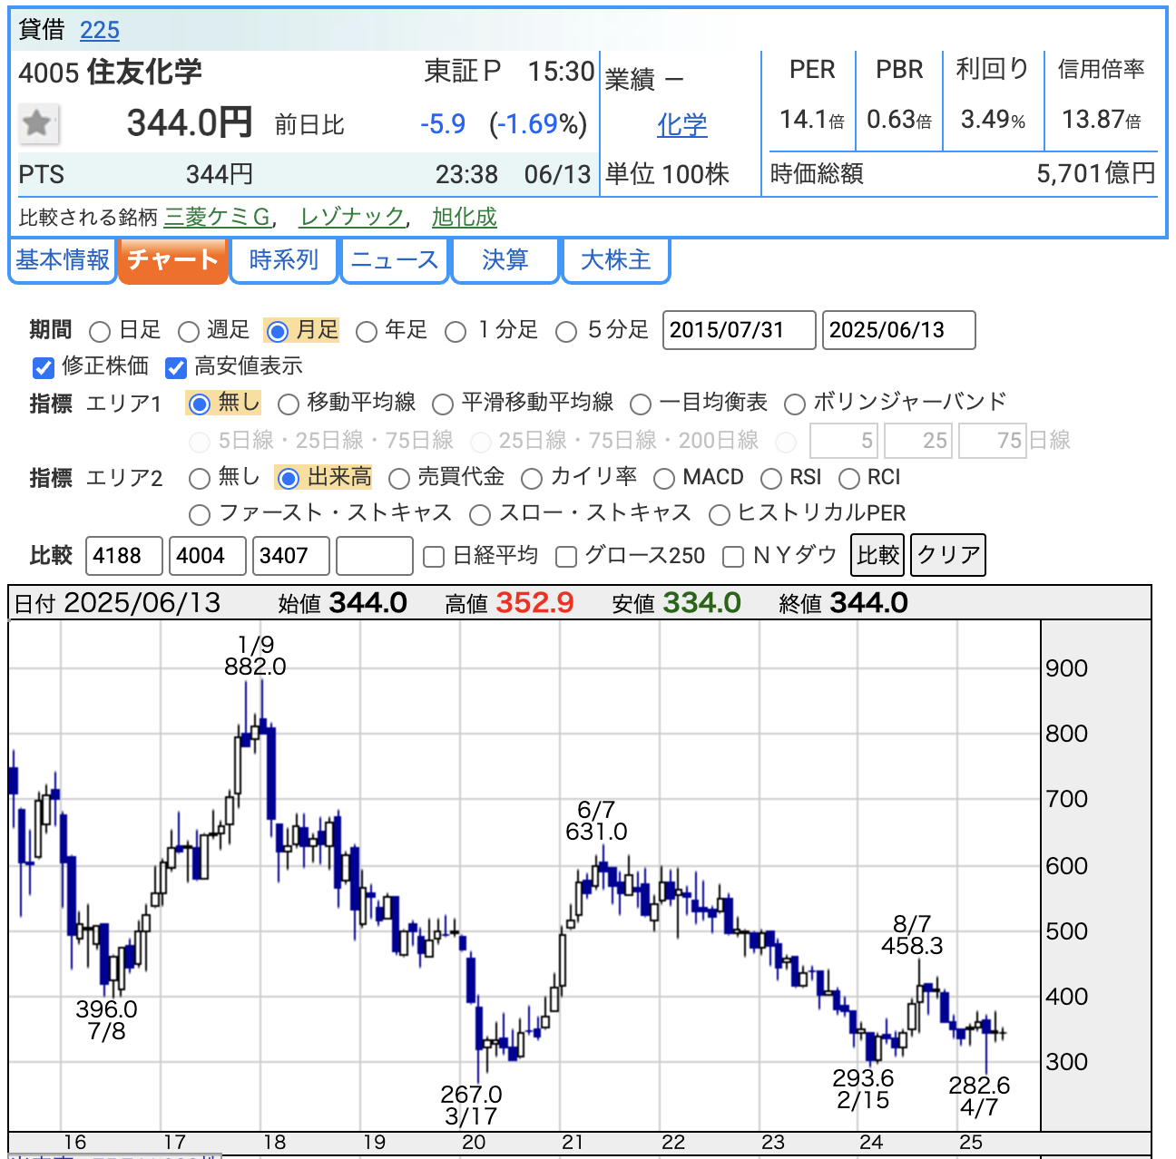The image size is (1176, 1159).
Task: Click the 882.0 high label on chart
Action: coord(256,667)
